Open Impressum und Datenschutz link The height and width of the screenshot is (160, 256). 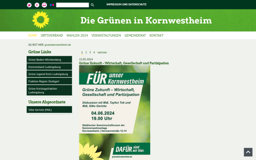coord(126,5)
